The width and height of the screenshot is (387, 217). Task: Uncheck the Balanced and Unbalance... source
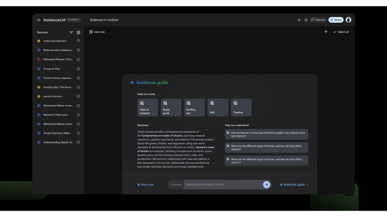(78, 50)
